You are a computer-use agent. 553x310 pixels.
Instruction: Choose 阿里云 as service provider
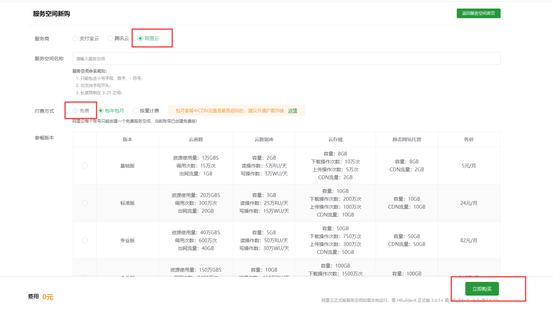(x=140, y=38)
